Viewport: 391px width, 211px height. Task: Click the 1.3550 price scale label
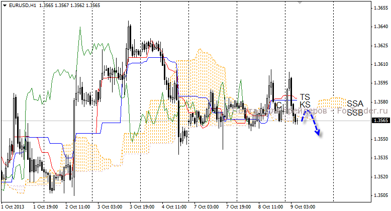[380, 139]
